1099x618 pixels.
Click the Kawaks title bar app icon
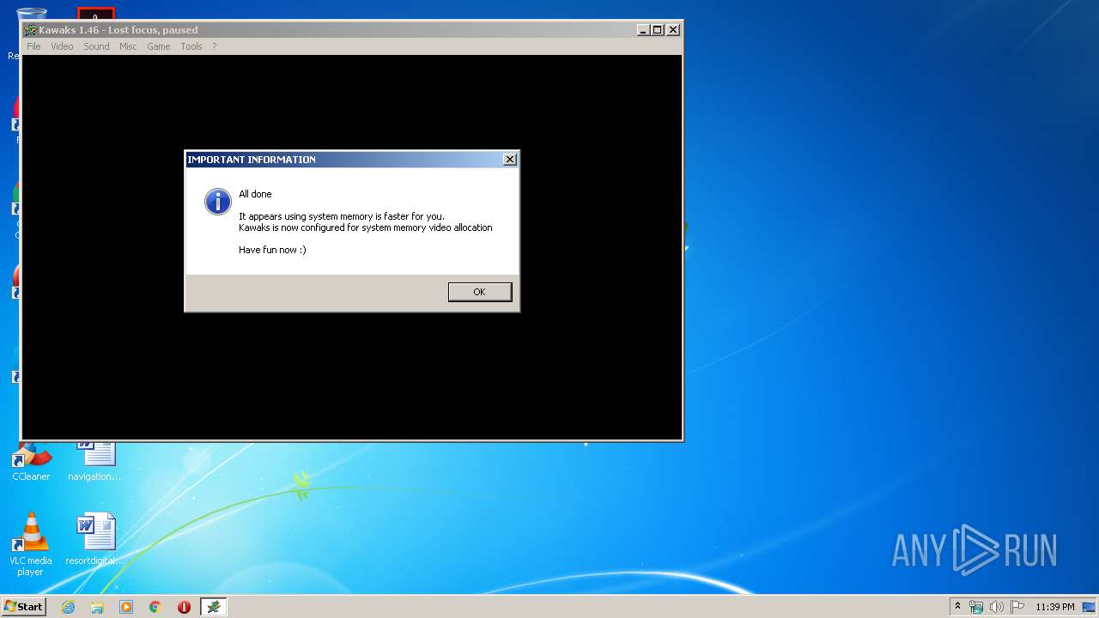click(x=31, y=30)
